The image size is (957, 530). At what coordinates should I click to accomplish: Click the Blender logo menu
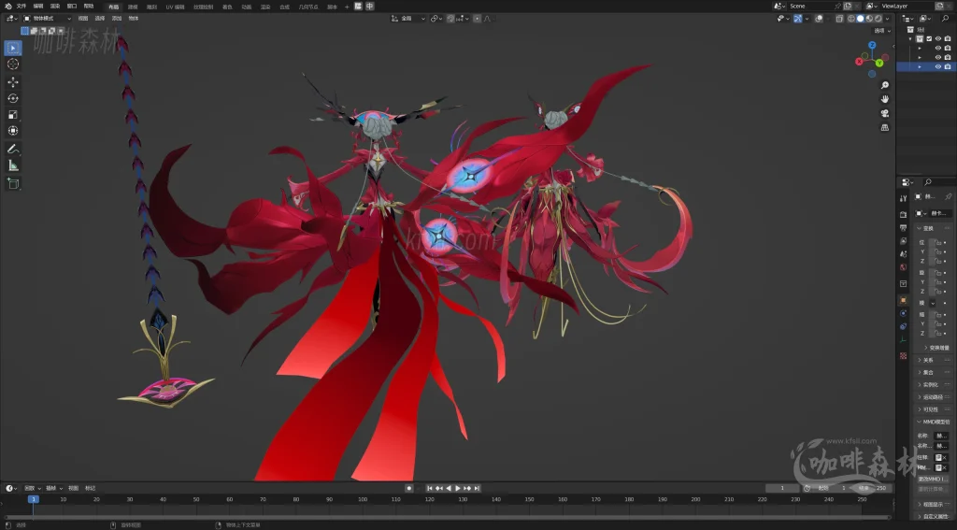pyautogui.click(x=7, y=7)
